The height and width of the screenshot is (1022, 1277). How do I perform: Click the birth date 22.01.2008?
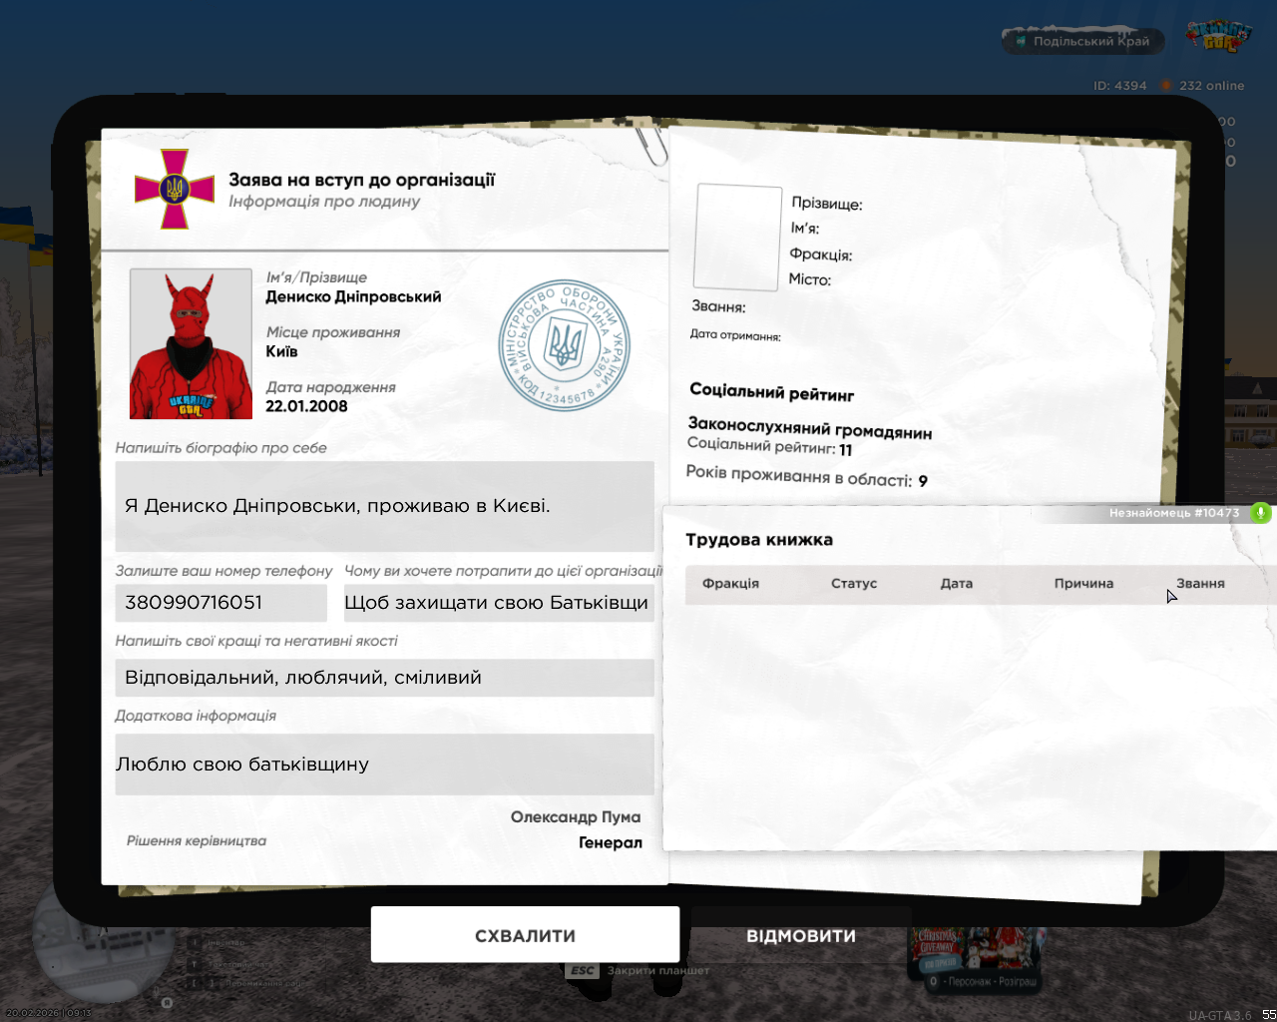click(x=306, y=406)
